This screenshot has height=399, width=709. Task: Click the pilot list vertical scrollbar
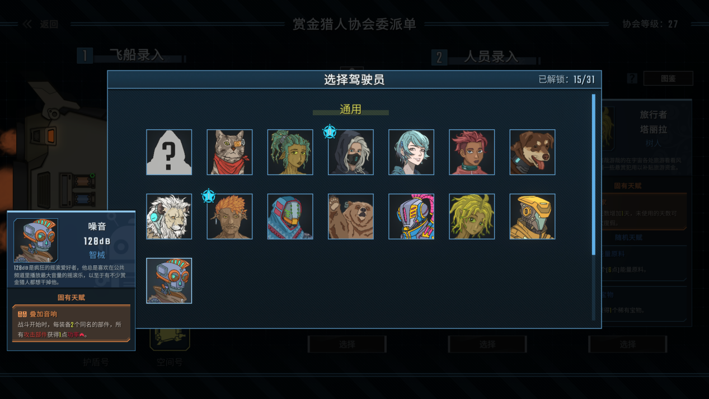594,175
